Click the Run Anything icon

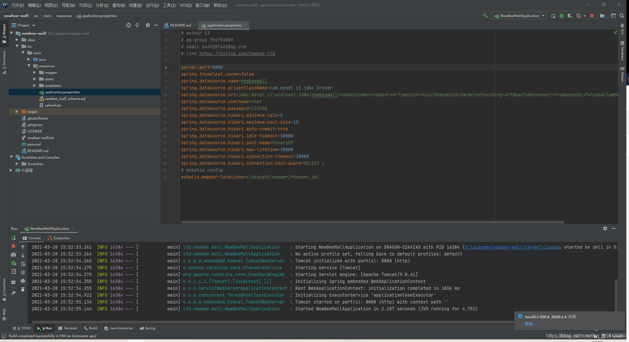613,16
